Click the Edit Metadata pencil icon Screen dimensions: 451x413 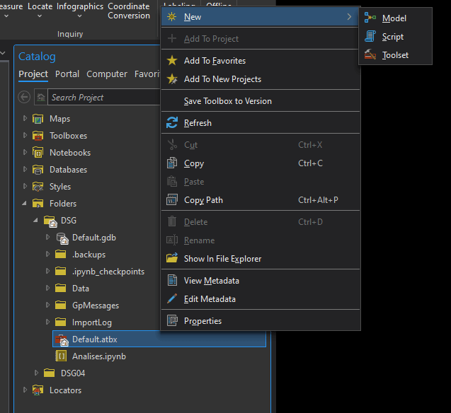pos(172,299)
